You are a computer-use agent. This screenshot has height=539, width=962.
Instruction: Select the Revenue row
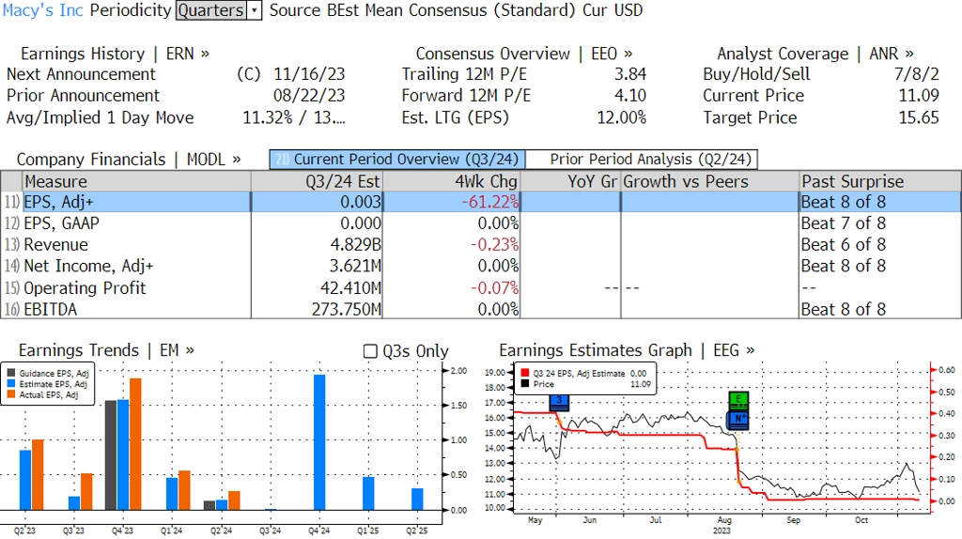(481, 245)
